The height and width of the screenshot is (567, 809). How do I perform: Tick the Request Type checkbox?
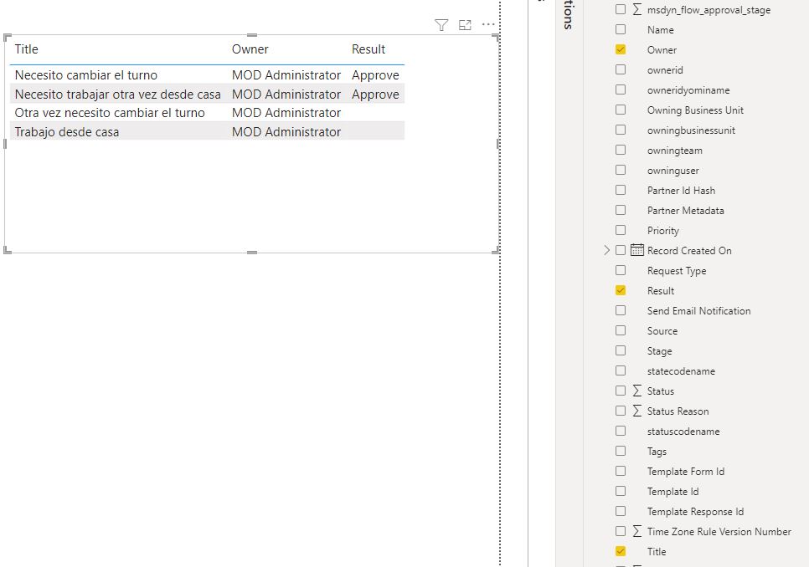pos(621,270)
